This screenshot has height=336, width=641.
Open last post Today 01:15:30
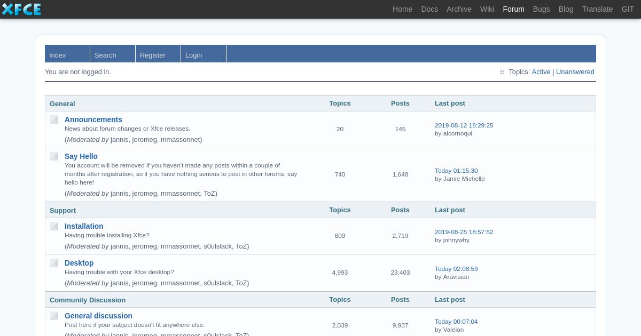pos(456,171)
